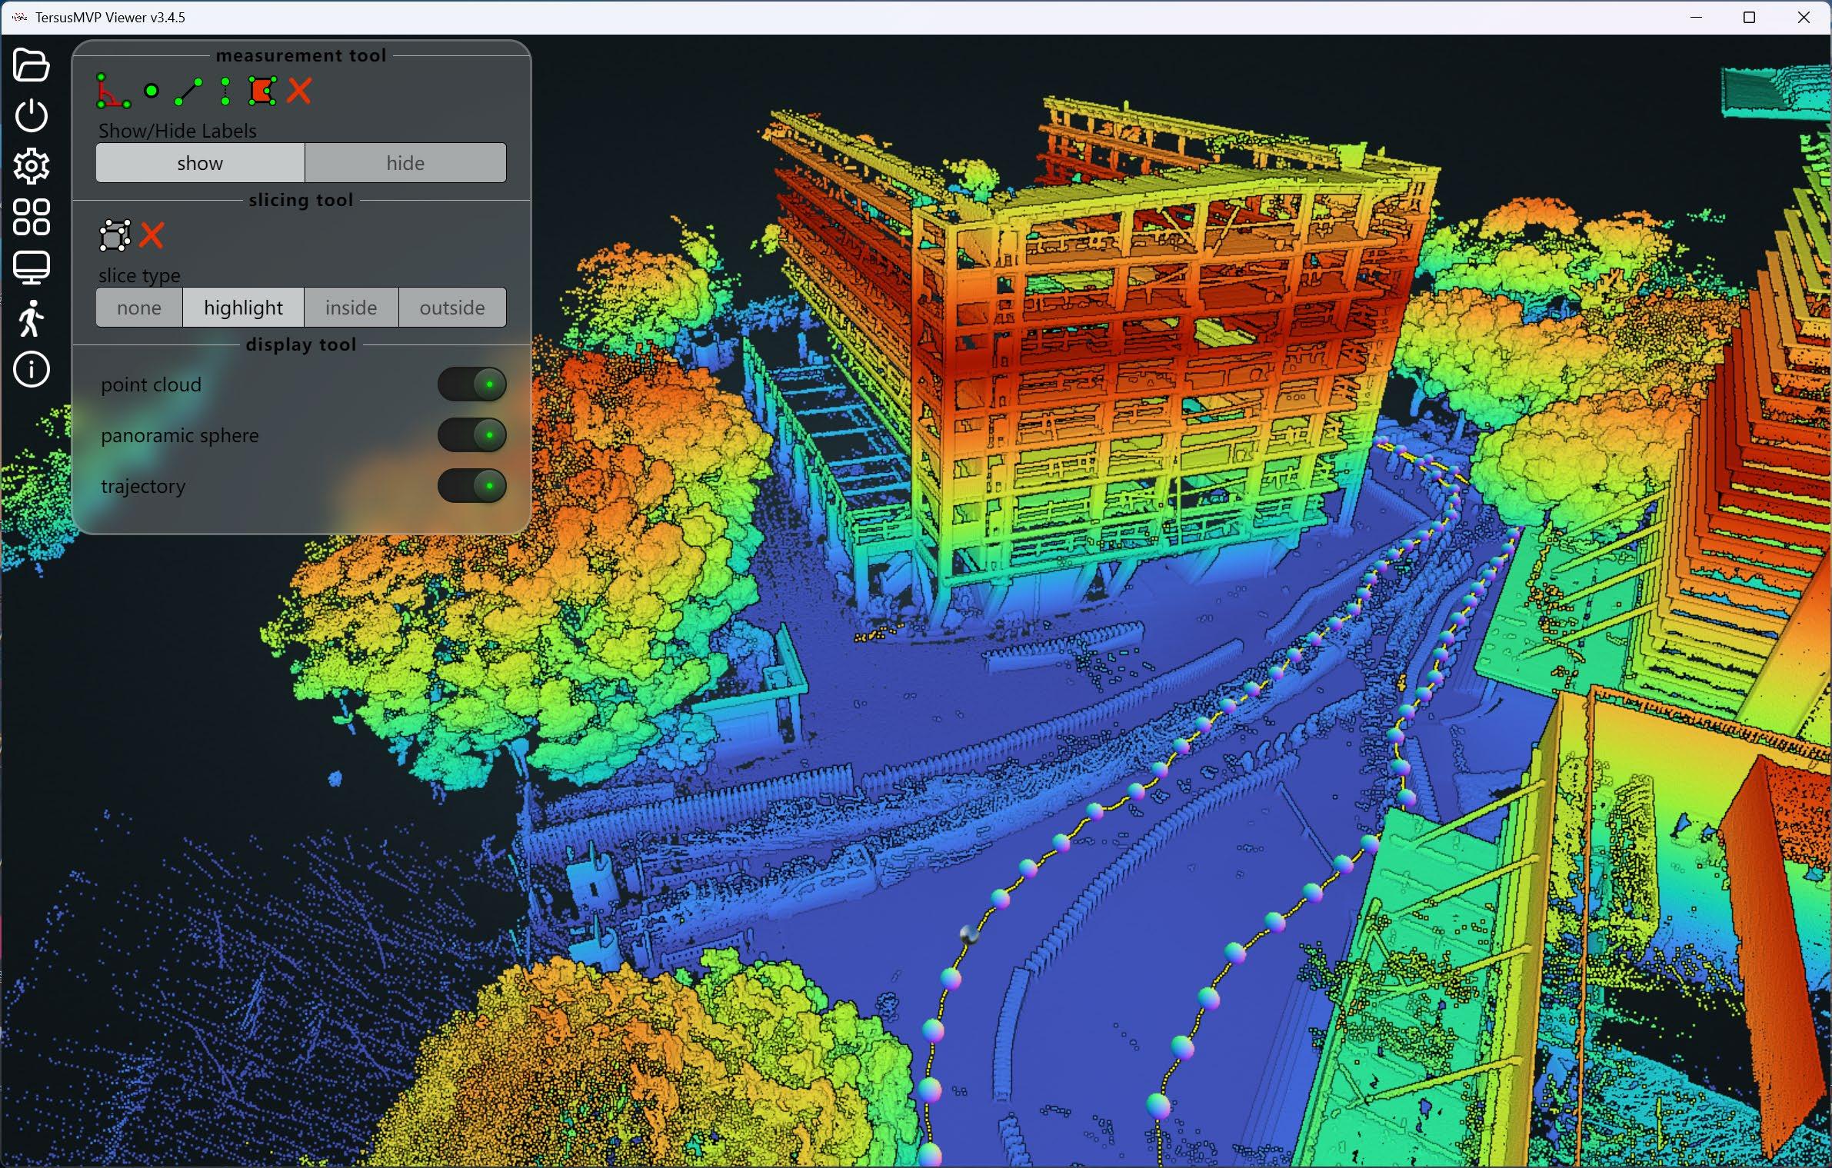Turn off the point cloud switch
Screen dimensions: 1832x1168
tap(471, 384)
